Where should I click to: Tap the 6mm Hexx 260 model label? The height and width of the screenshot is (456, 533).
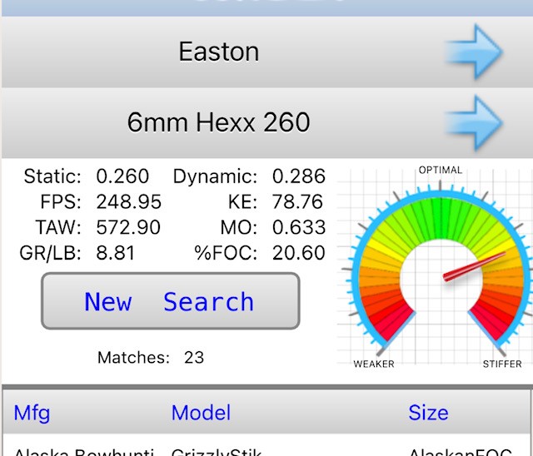tap(218, 122)
